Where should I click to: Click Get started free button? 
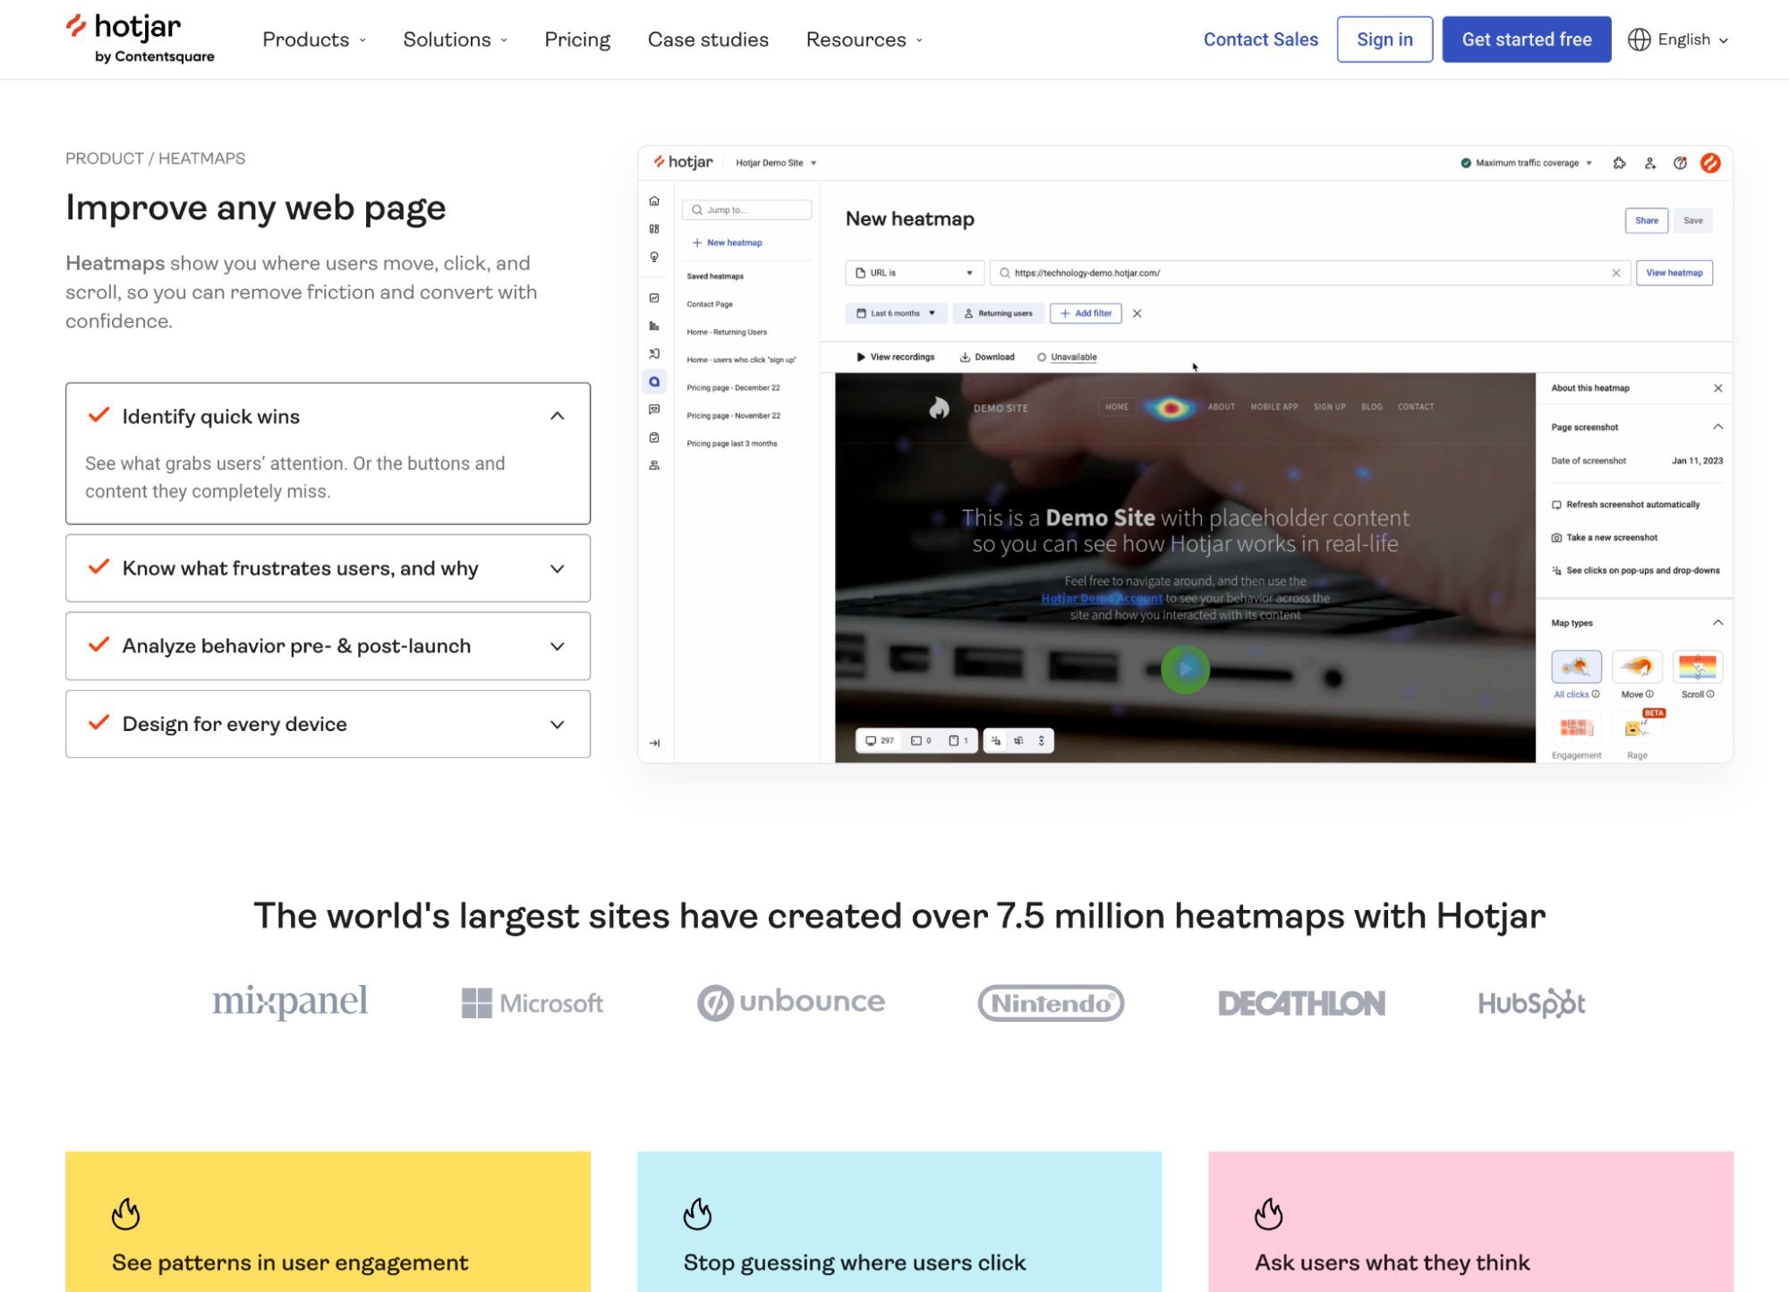(x=1527, y=39)
